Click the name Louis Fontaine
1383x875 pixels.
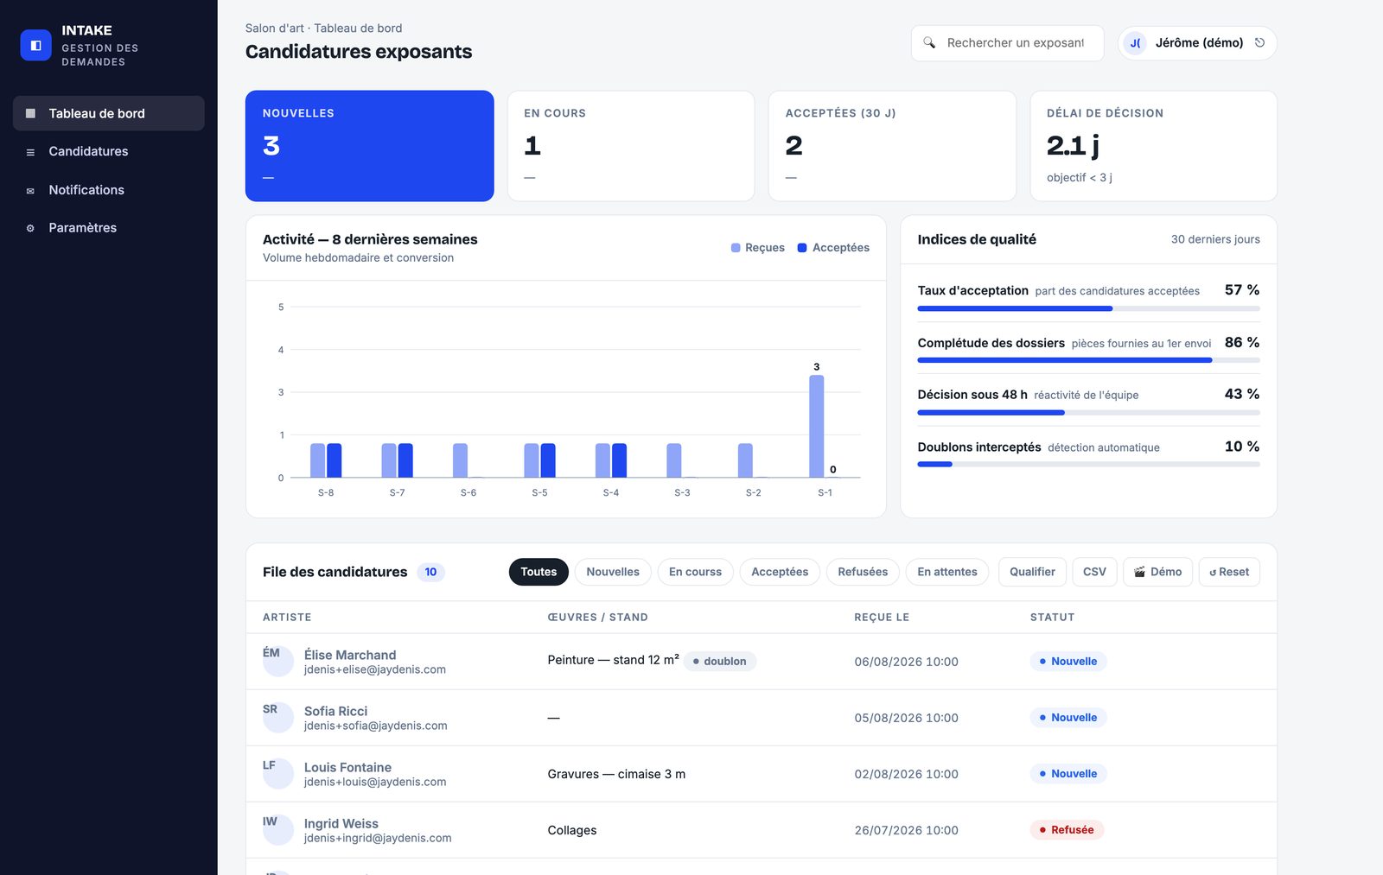coord(347,767)
